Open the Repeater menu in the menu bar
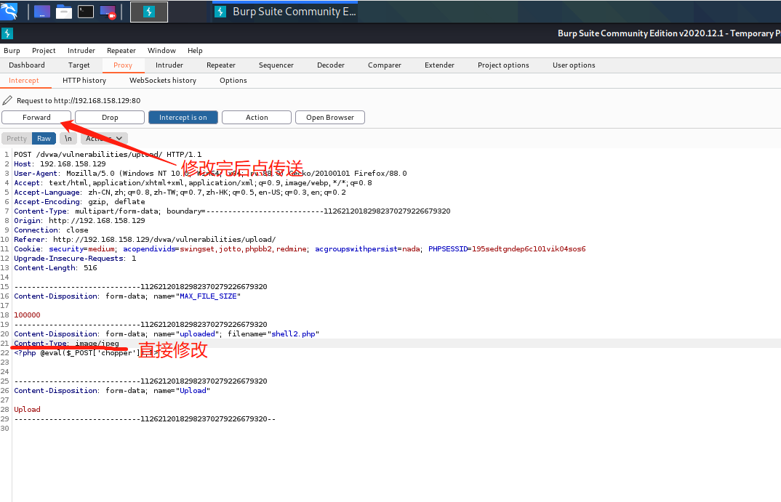Viewport: 781px width, 502px height. pos(121,51)
